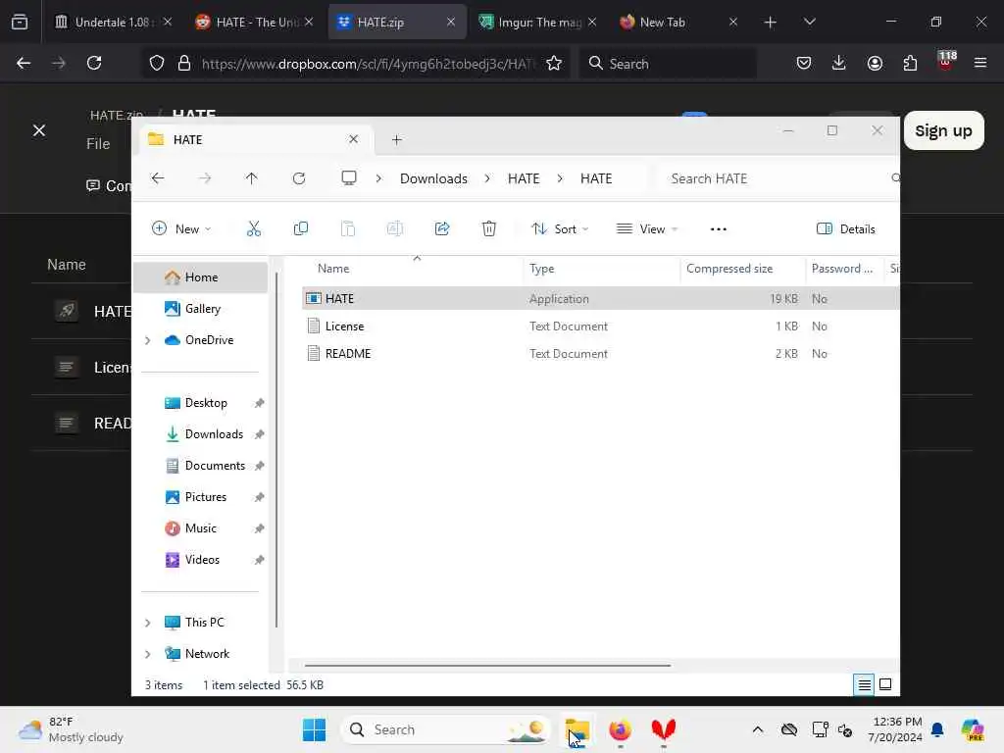Click Downloads in the breadcrumb path
Viewport: 1004px width, 753px height.
(x=433, y=178)
